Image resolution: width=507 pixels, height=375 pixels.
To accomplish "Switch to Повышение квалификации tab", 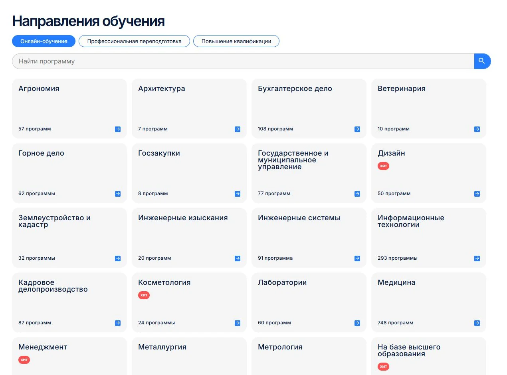I will (x=236, y=41).
